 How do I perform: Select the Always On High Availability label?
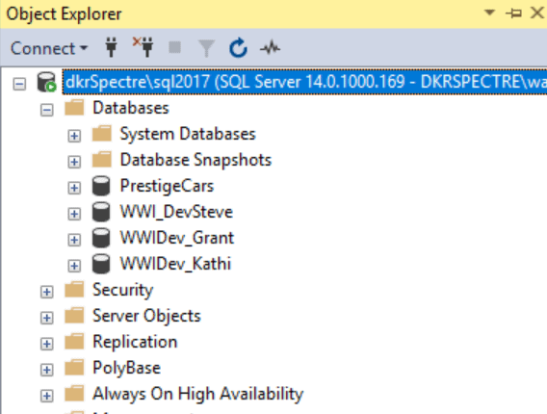point(197,394)
